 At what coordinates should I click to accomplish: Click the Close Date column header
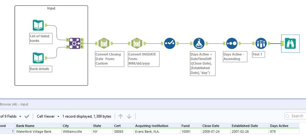[x=216, y=126]
